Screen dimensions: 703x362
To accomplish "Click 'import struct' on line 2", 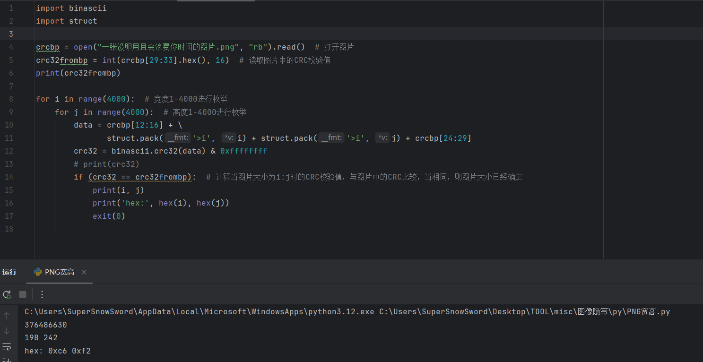I will [67, 21].
